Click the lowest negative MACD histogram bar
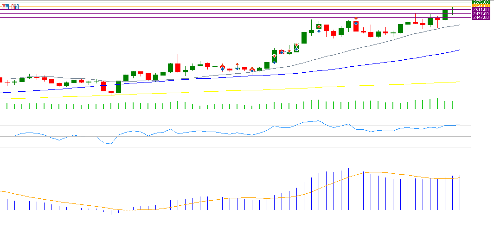494x228 pixels. pos(111,212)
